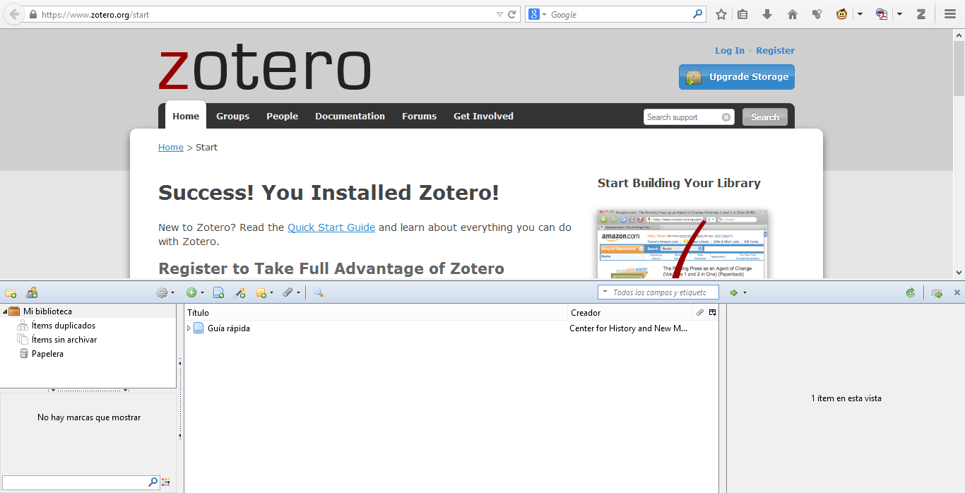Sync library with green refresh icon
Image resolution: width=965 pixels, height=493 pixels.
point(911,292)
